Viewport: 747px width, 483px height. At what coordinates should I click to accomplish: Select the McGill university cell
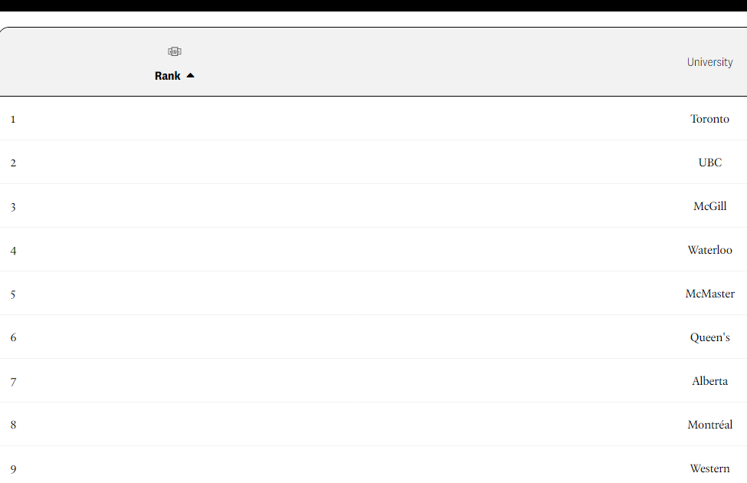click(709, 206)
